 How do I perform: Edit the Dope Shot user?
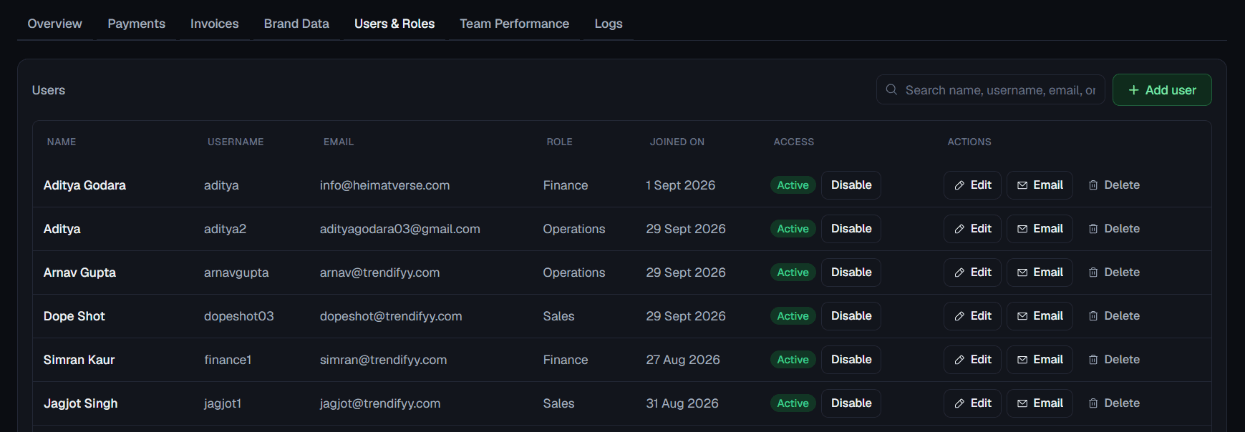[x=972, y=316]
